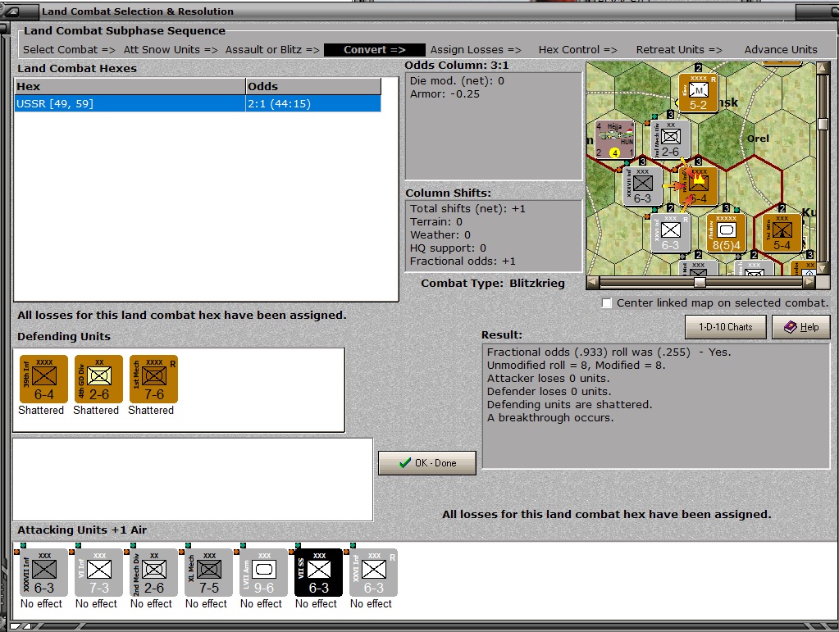Screen dimensions: 839x632
Task: Open Help
Action: [x=801, y=327]
